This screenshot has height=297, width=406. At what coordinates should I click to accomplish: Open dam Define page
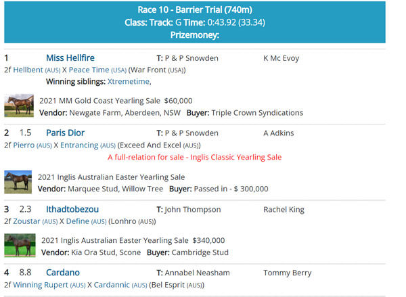coord(78,221)
